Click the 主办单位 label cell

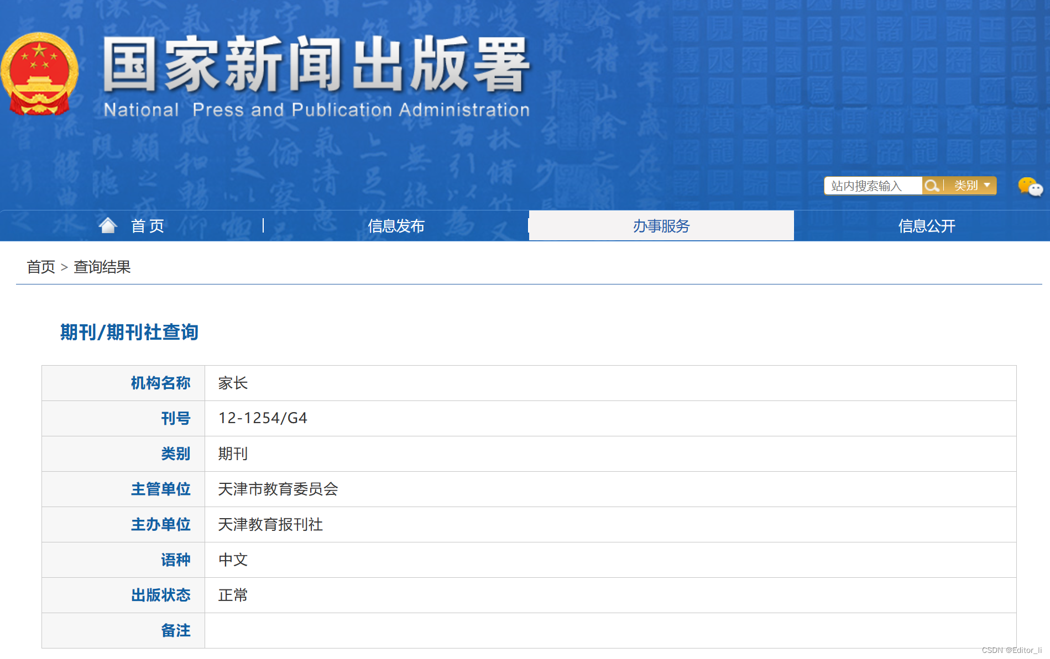click(123, 524)
